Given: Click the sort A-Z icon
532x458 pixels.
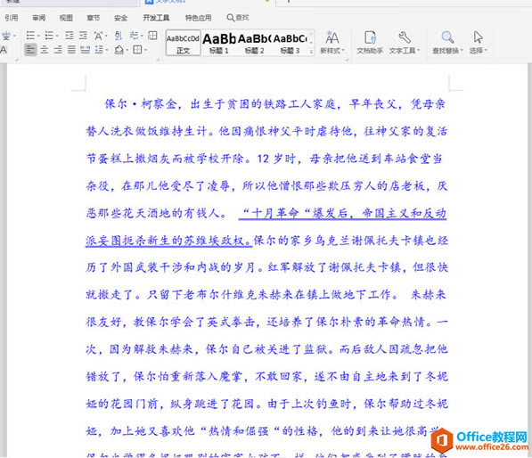Looking at the screenshot, I should [x=118, y=36].
